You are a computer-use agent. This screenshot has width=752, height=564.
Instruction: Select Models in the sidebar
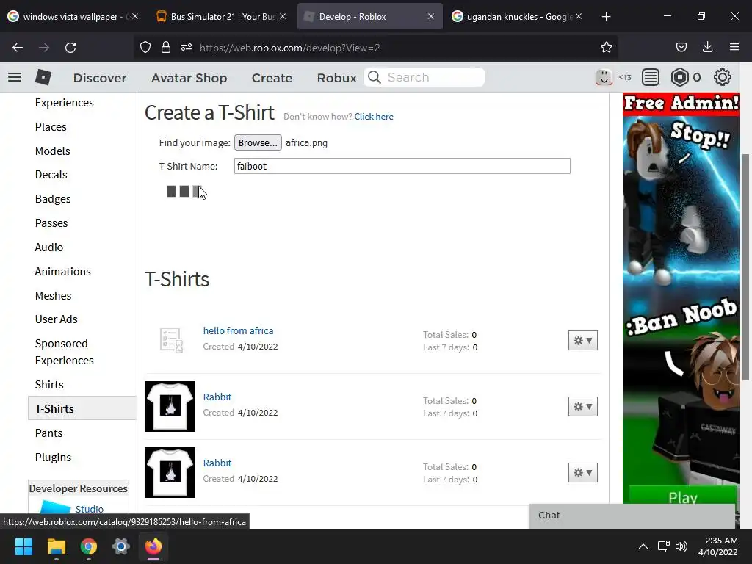tap(52, 151)
